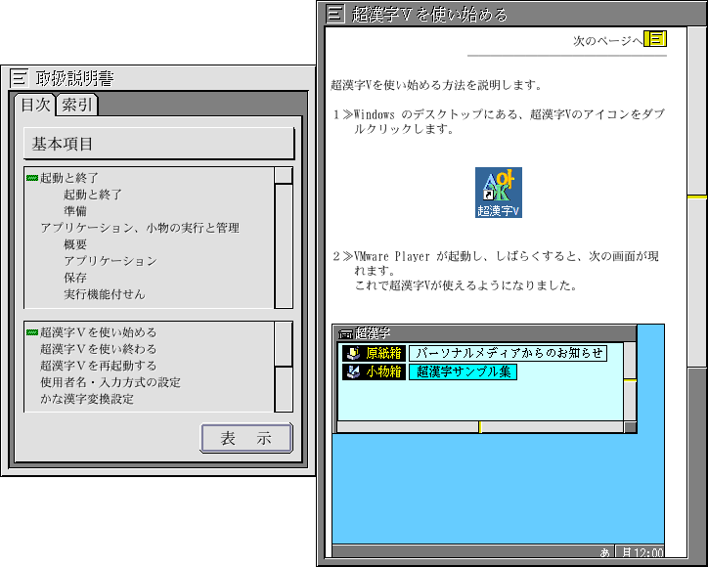Screen dimensions: 708x567
Task: Choose 超漢字Vを使い終わる topic
Action: click(98, 349)
